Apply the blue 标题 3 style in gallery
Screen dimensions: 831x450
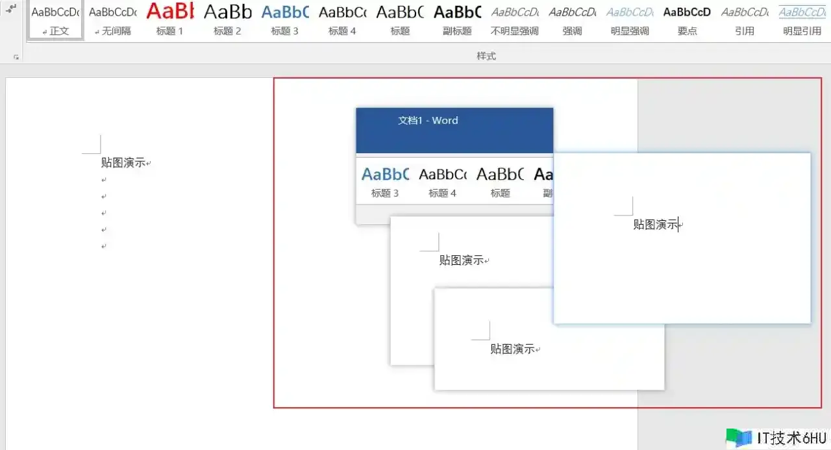(x=285, y=19)
